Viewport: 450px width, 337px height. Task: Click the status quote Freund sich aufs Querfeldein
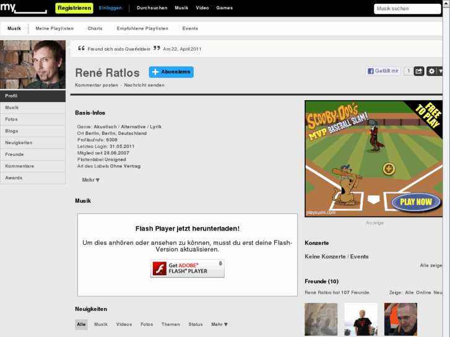tap(119, 49)
